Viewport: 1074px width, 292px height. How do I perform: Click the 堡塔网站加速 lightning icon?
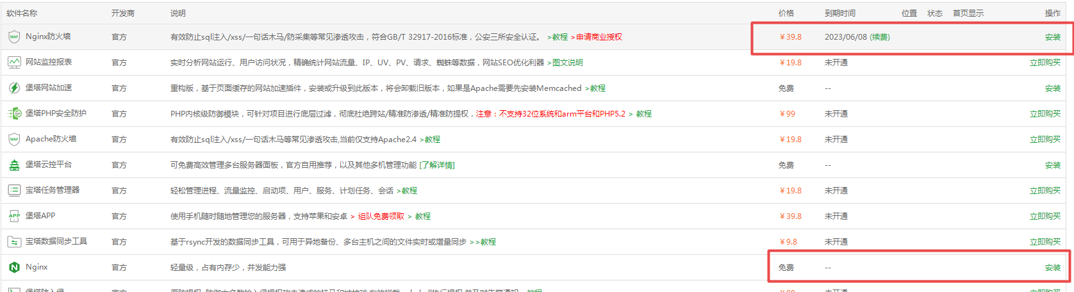(x=14, y=88)
